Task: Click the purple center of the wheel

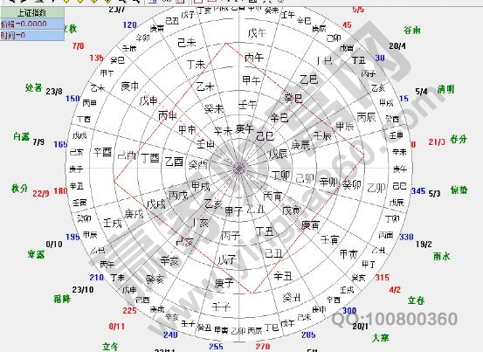Action: pos(238,169)
